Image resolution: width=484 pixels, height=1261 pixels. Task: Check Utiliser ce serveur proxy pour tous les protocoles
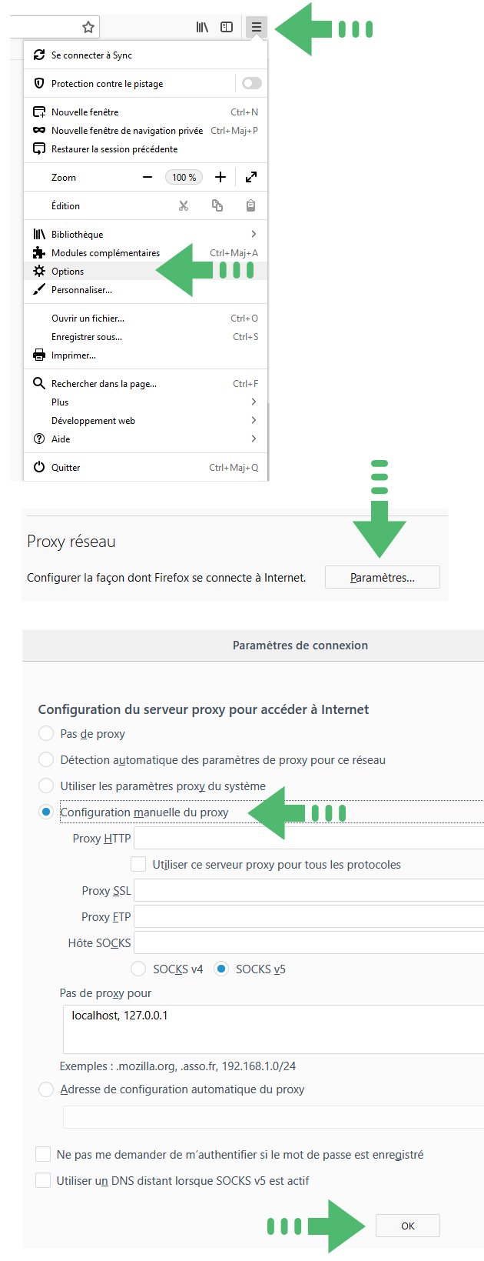pos(138,864)
